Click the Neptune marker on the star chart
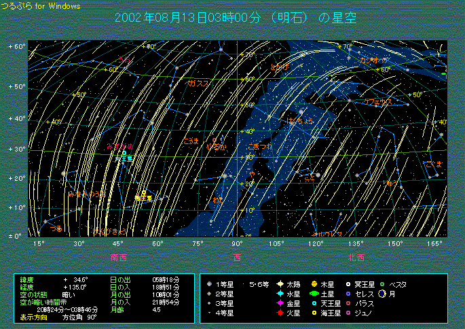The width and height of the screenshot is (465, 329). (143, 193)
